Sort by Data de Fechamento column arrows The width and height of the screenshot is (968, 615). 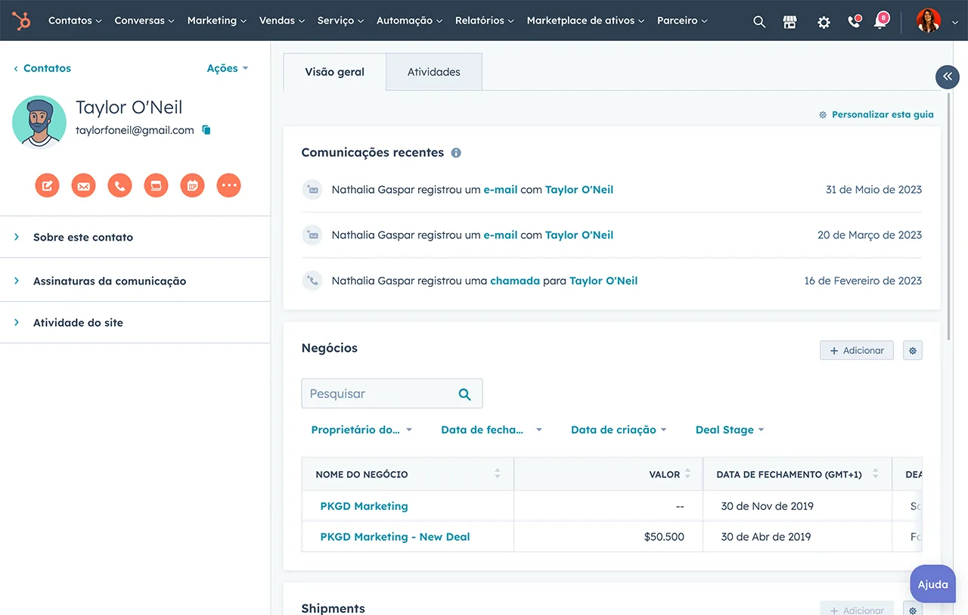pyautogui.click(x=875, y=474)
